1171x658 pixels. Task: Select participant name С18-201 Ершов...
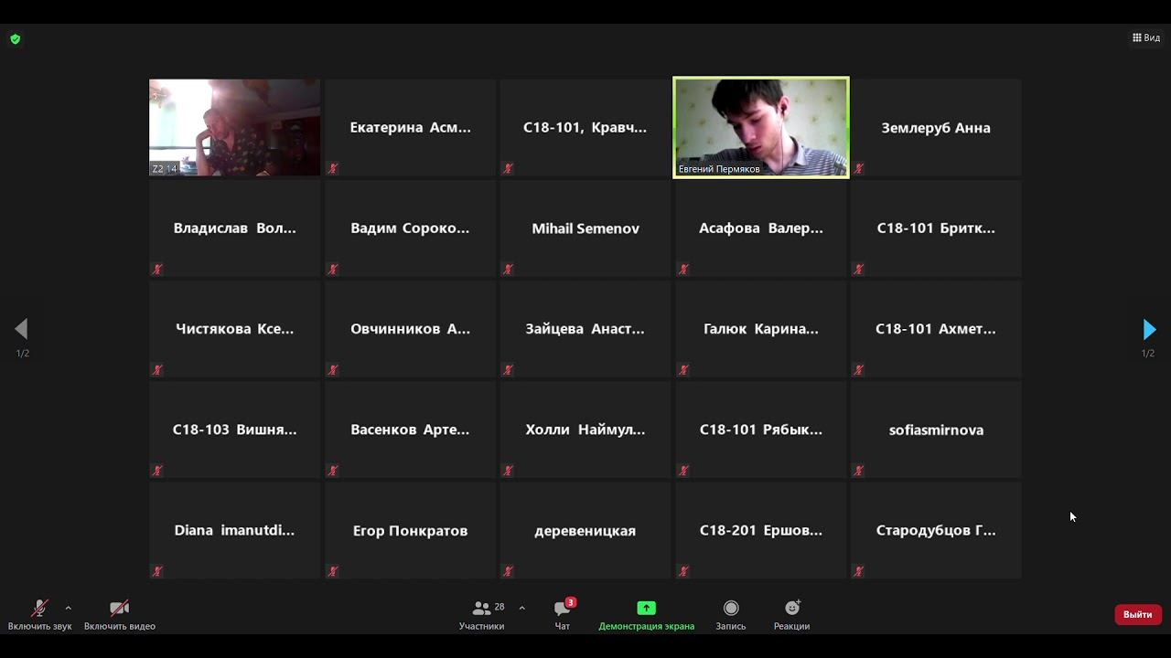point(761,530)
